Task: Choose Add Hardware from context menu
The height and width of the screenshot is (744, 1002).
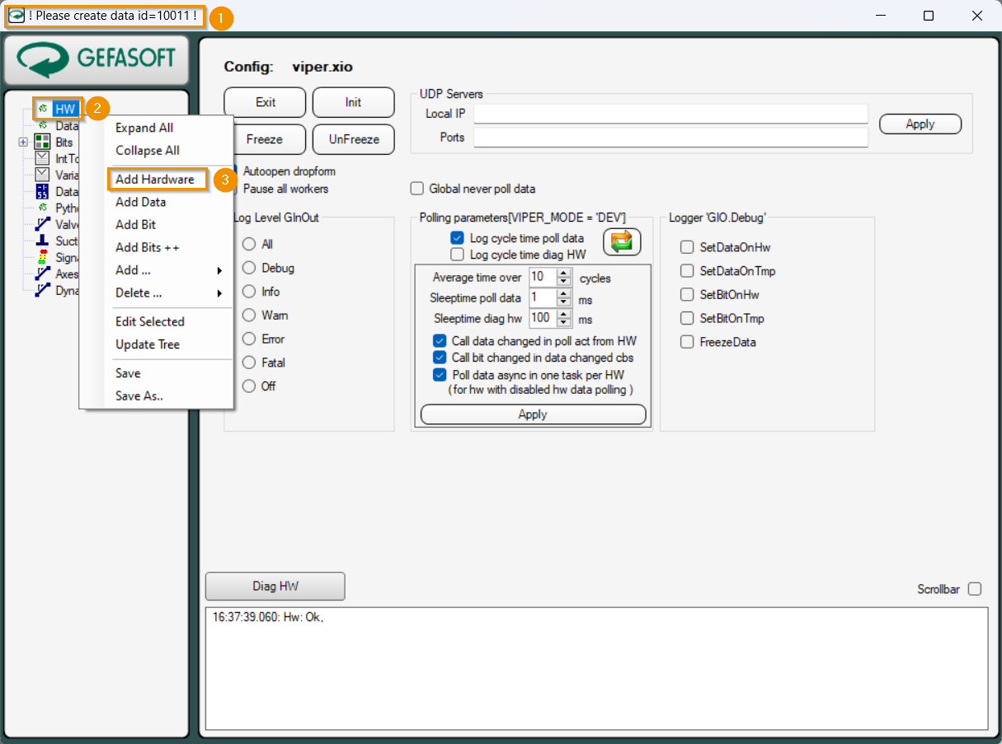Action: (156, 179)
